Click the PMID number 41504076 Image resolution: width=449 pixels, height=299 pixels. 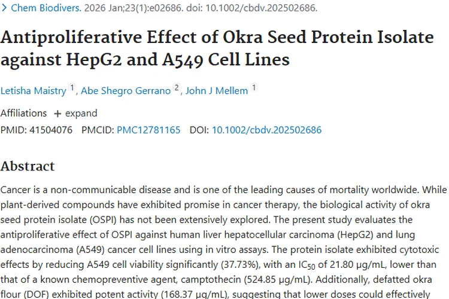pos(50,130)
